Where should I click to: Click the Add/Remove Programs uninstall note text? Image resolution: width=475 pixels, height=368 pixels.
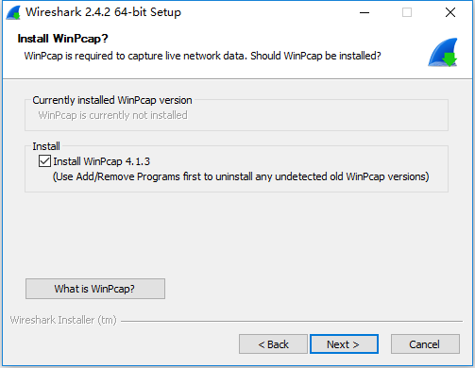click(241, 176)
